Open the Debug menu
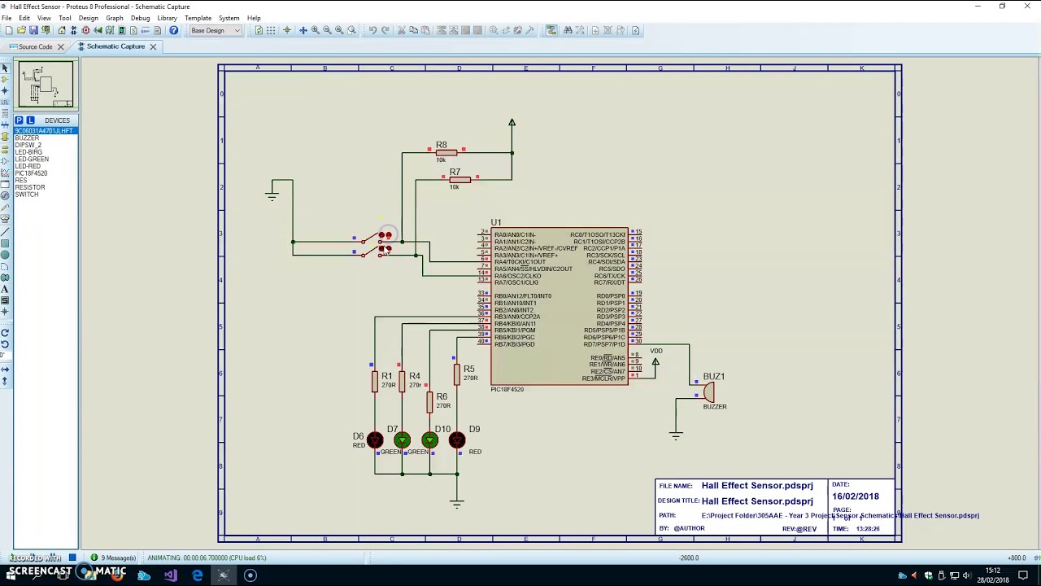Screen dimensions: 1041x586 140,18
